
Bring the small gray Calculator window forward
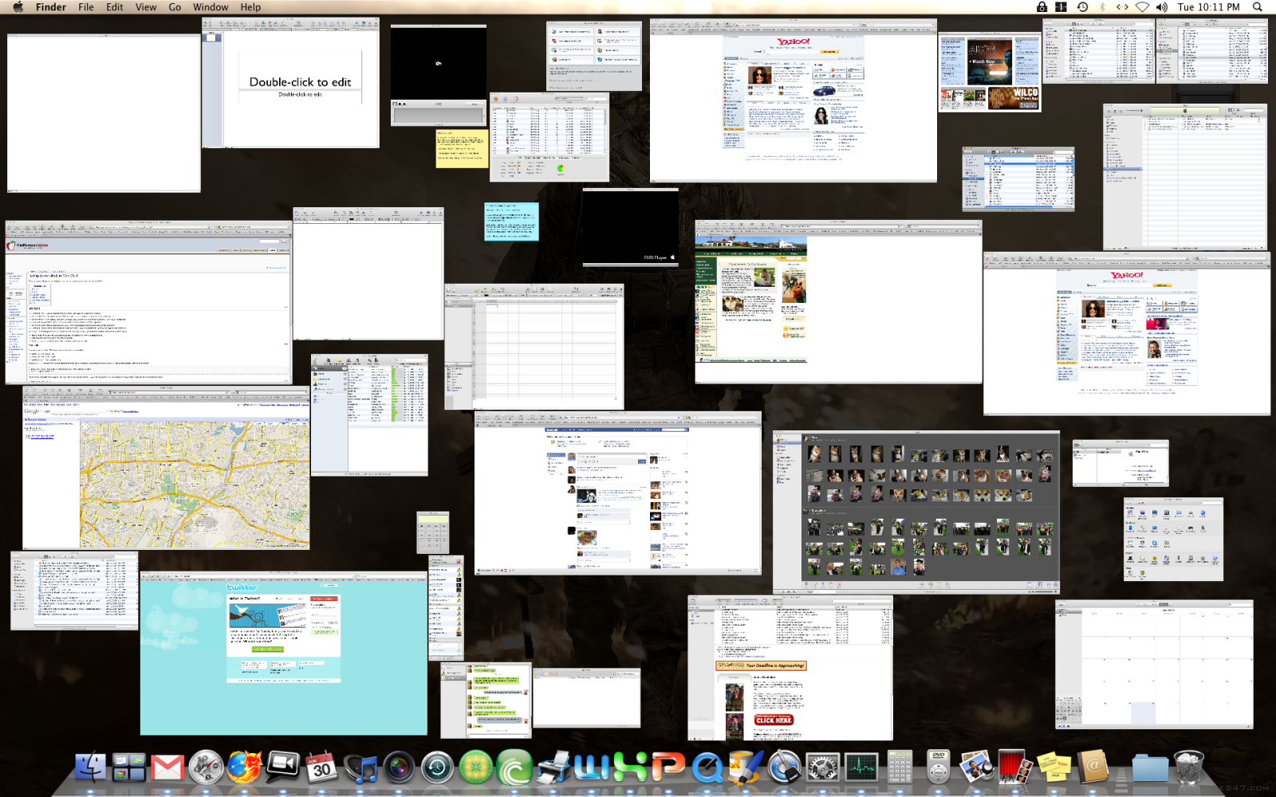(433, 532)
